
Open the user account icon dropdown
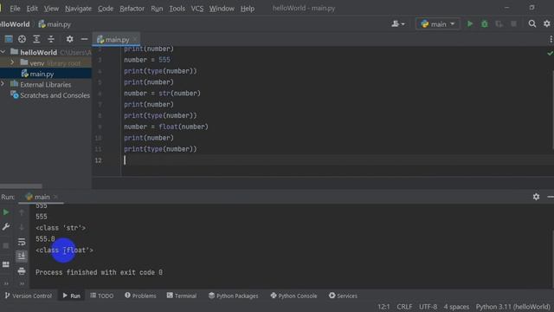pyautogui.click(x=398, y=24)
